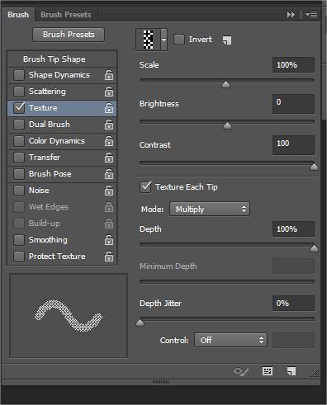Create new preset from texture pattern icon
327x405 pixels.
point(227,40)
